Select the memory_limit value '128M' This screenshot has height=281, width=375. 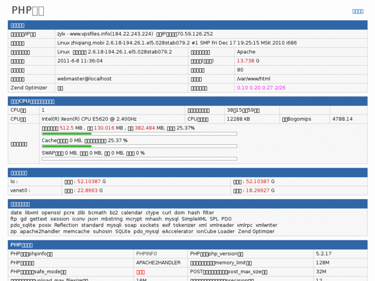[x=322, y=262]
